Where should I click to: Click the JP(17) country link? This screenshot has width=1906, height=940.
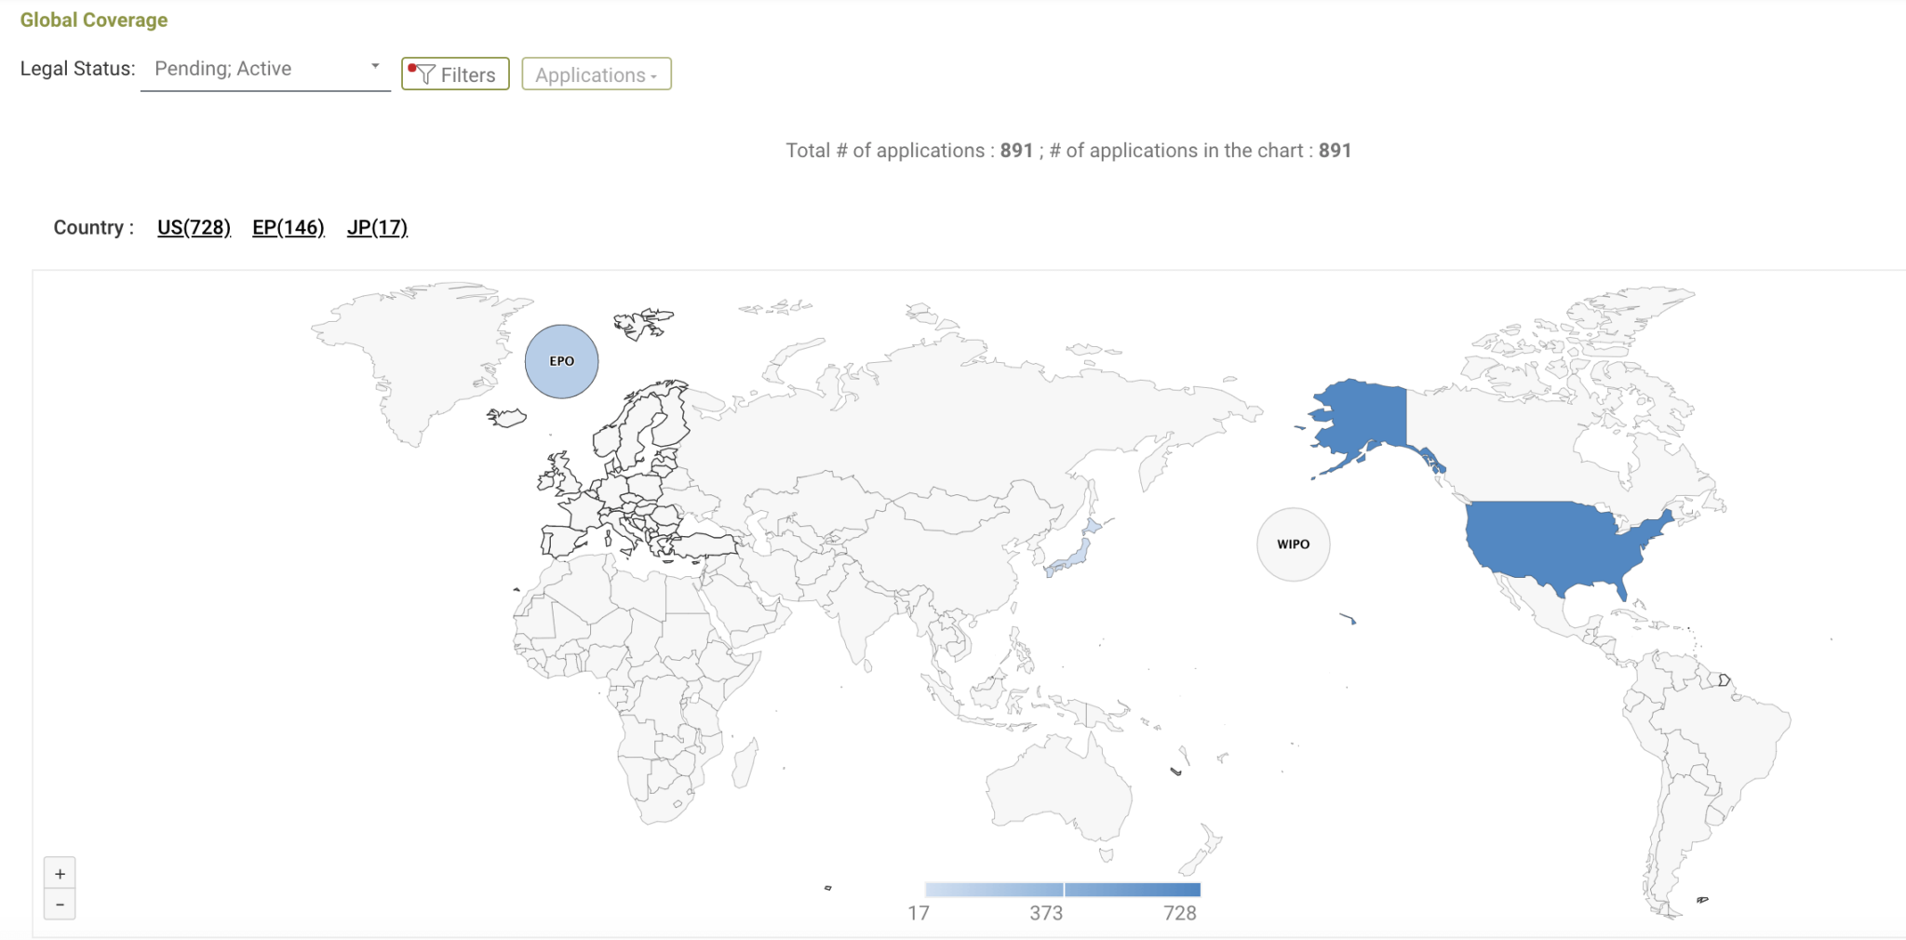377,228
